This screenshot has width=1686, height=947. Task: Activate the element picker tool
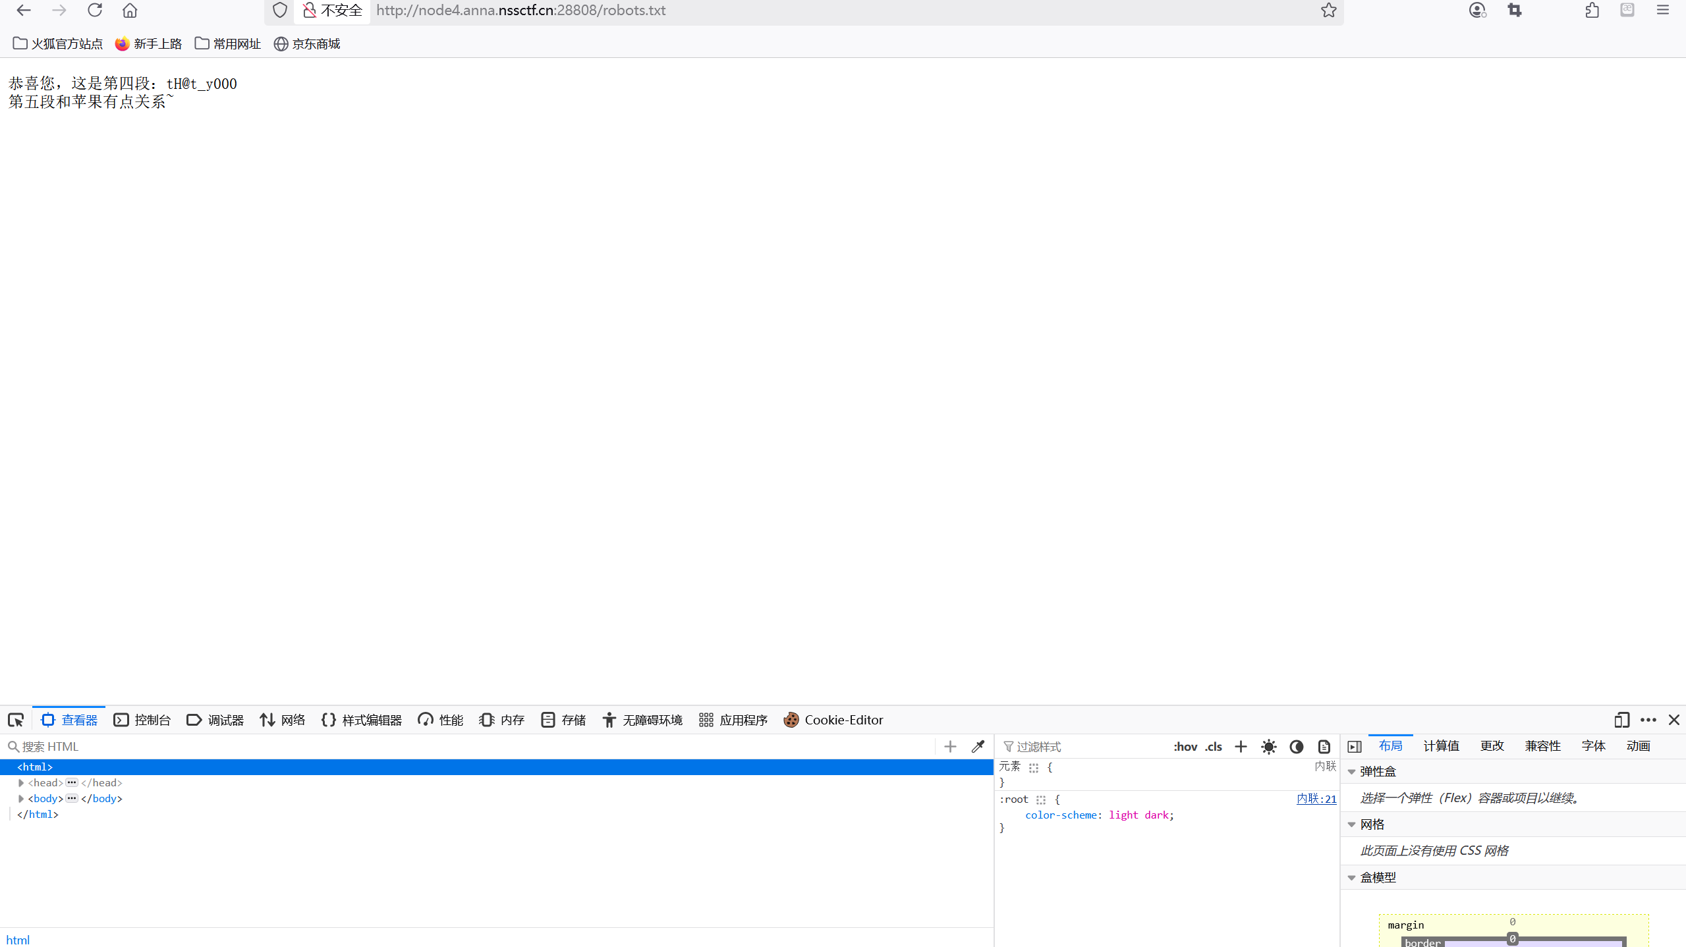[16, 720]
